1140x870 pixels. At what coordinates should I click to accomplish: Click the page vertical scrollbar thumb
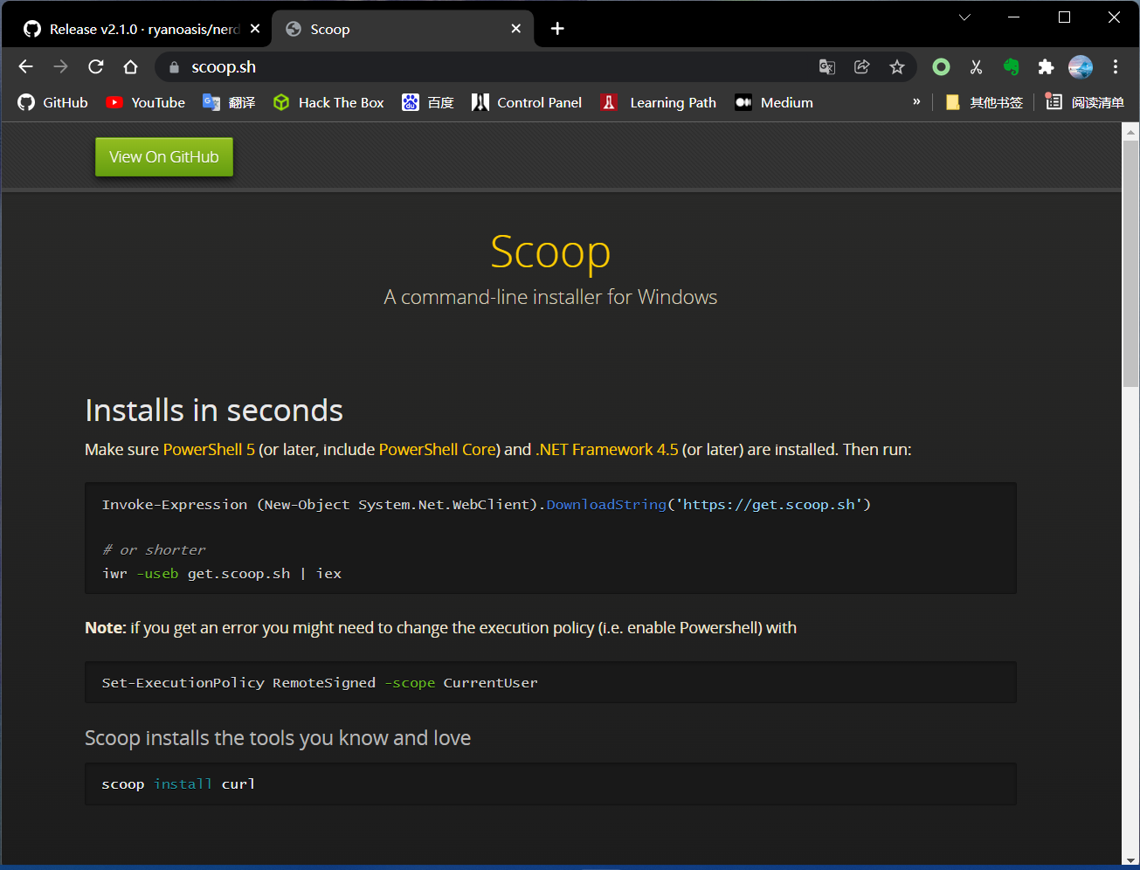click(1130, 265)
